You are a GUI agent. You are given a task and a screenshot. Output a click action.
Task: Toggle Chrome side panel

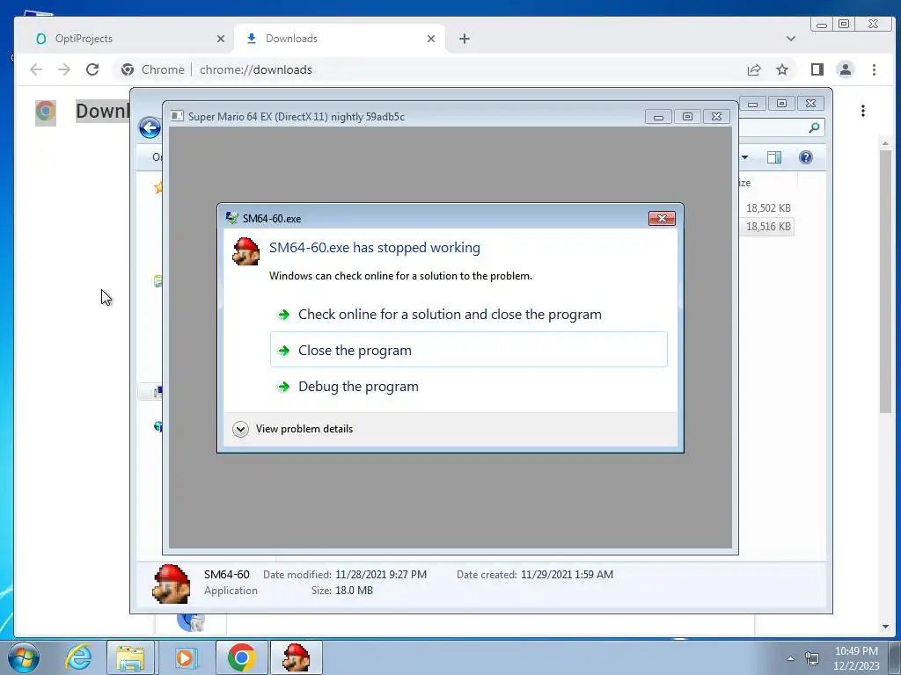(x=817, y=69)
